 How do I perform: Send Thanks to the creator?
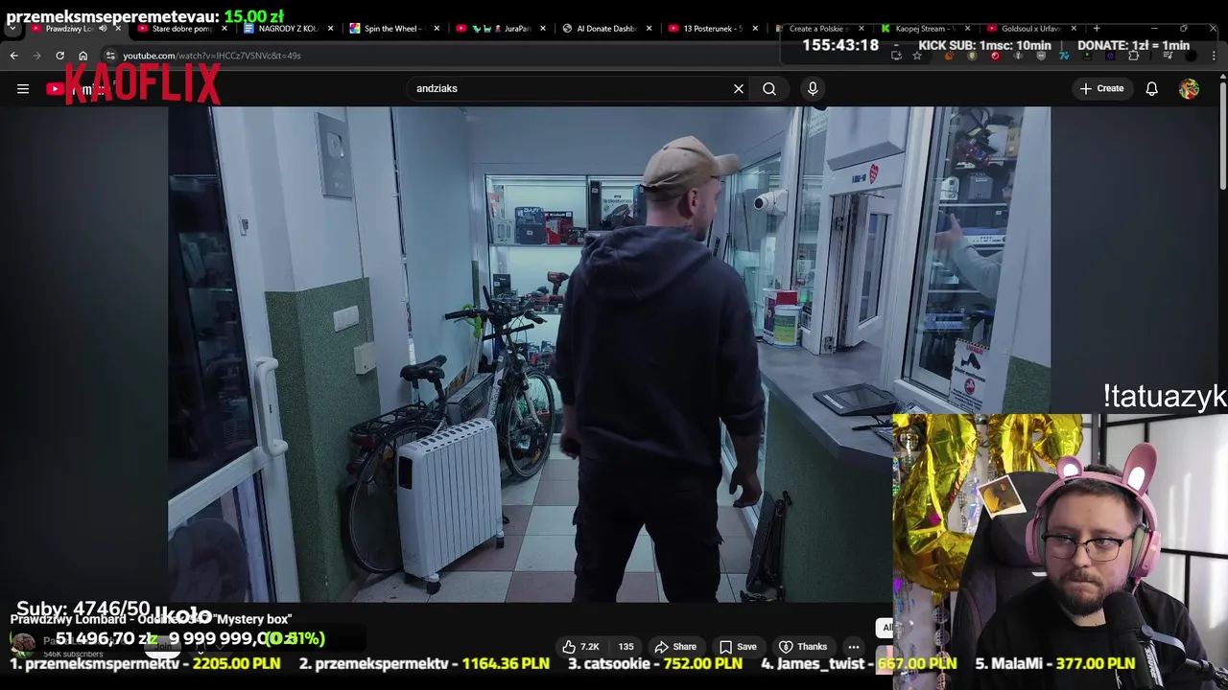pyautogui.click(x=803, y=647)
